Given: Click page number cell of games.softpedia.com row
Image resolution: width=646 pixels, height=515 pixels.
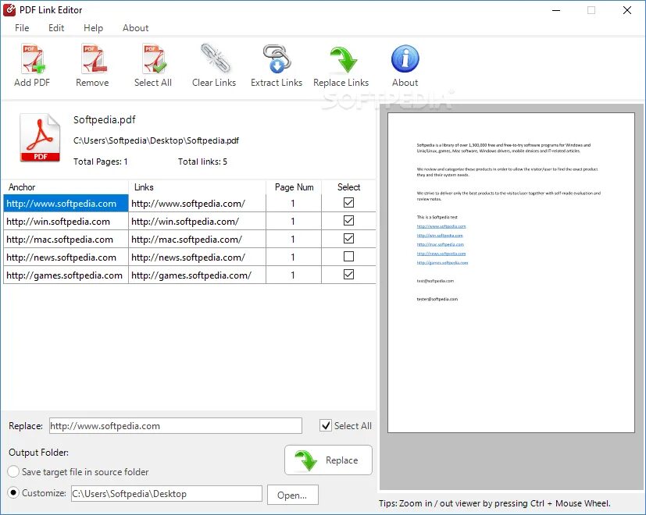Looking at the screenshot, I should pos(294,275).
